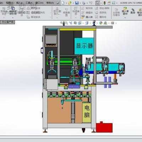The height and width of the screenshot is (142, 142).
Task: Expand the Select tool dropdown arrow
Action: point(101,3)
